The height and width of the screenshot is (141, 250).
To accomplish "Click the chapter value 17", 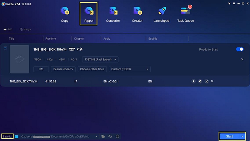I will click(x=76, y=81).
